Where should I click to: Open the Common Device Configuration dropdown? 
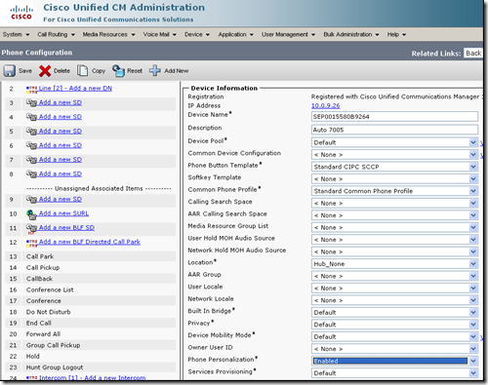point(394,155)
